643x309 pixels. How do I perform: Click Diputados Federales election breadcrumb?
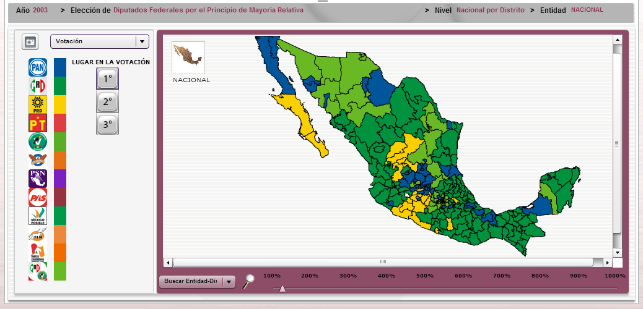208,11
